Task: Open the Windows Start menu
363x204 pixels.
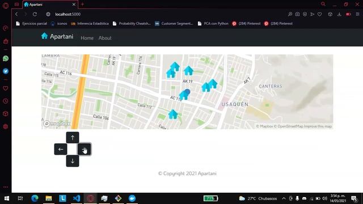Action: click(x=7, y=198)
